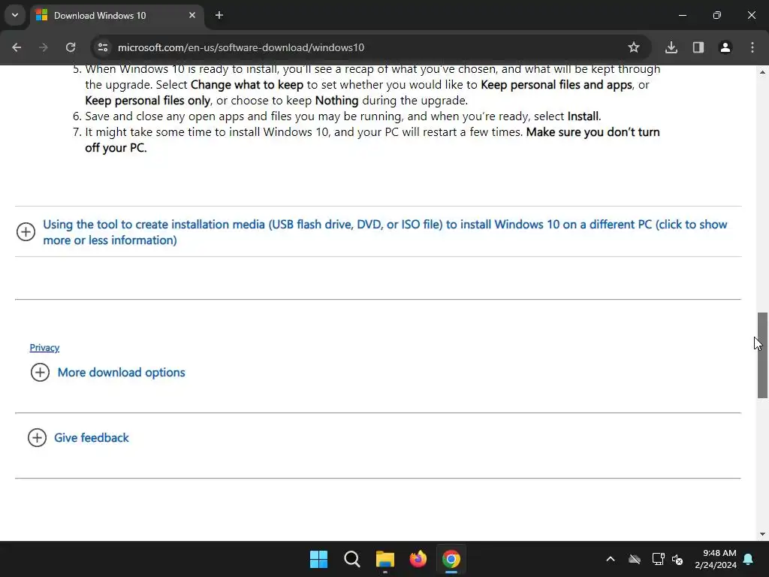The image size is (769, 577).
Task: Show hidden system tray icons
Action: pos(611,559)
